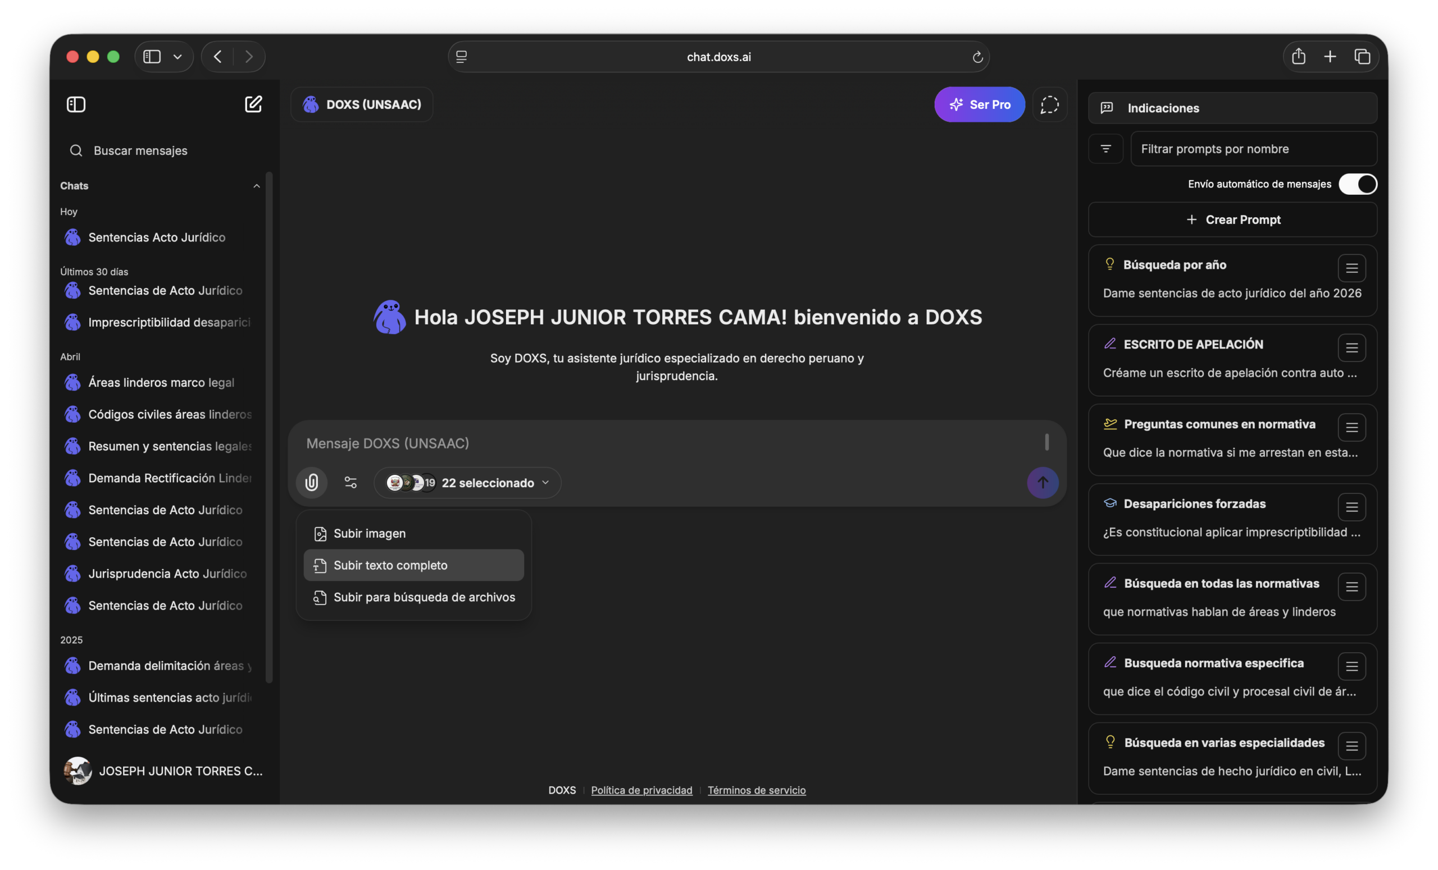Click the site settings icon in address bar
This screenshot has width=1438, height=870.
461,57
